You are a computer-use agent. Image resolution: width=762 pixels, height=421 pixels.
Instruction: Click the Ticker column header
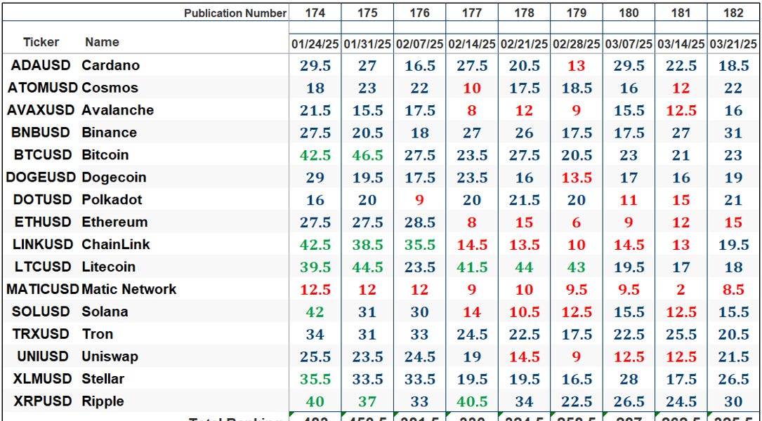coord(41,42)
